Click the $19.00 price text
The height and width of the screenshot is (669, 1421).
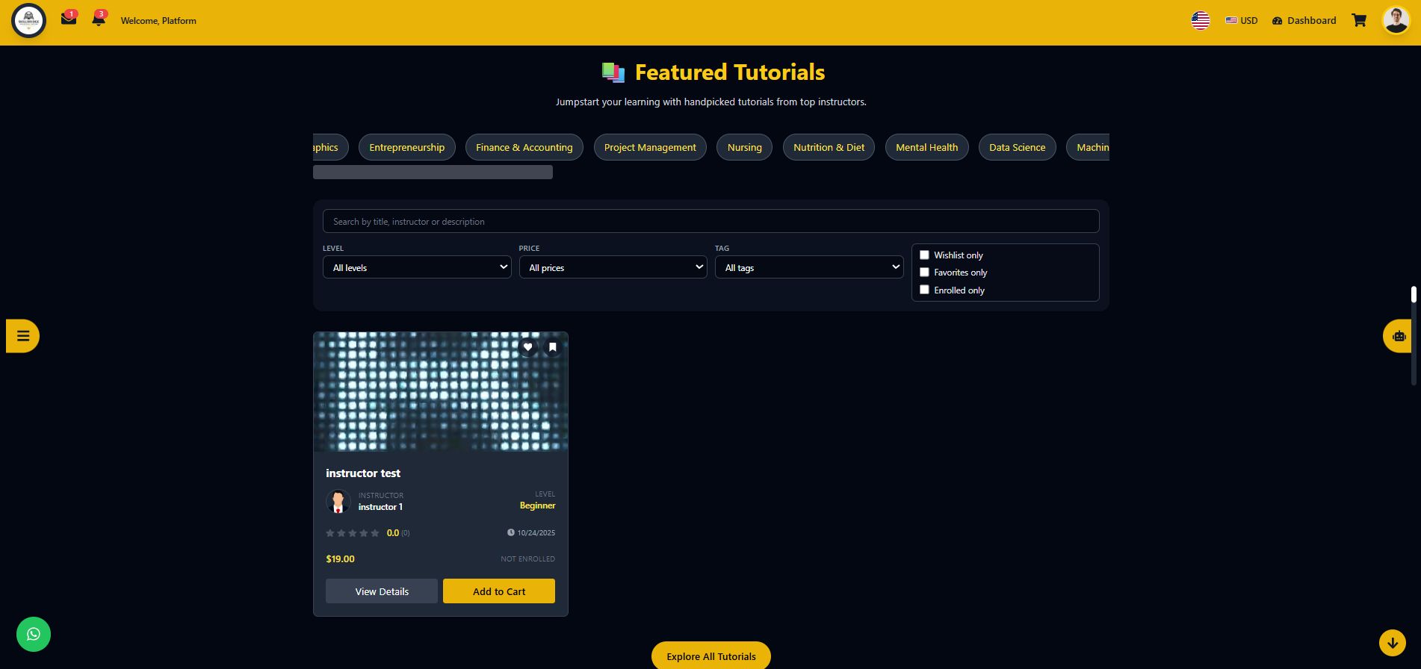340,558
